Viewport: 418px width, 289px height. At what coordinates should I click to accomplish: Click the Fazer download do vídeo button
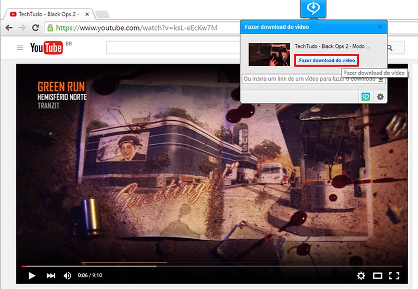click(327, 60)
